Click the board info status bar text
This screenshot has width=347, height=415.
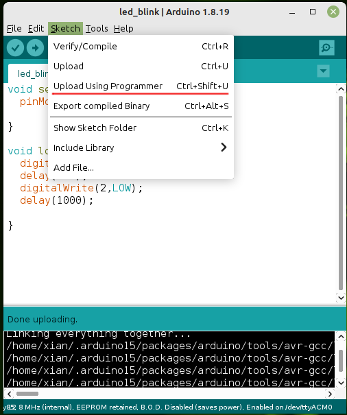point(168,407)
